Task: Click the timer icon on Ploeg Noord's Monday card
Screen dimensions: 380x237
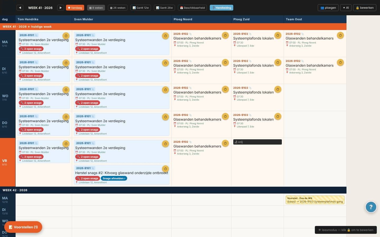Action: (x=225, y=35)
